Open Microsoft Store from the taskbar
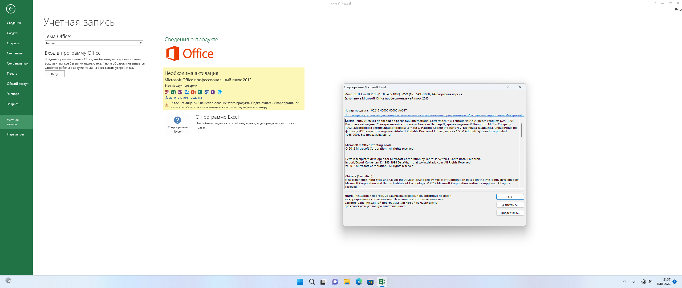The height and width of the screenshot is (288, 682). point(370,282)
